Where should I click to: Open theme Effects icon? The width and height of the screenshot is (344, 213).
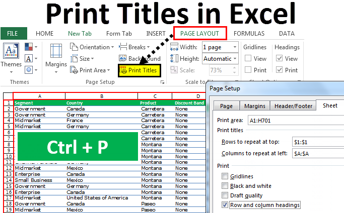pos(29,70)
